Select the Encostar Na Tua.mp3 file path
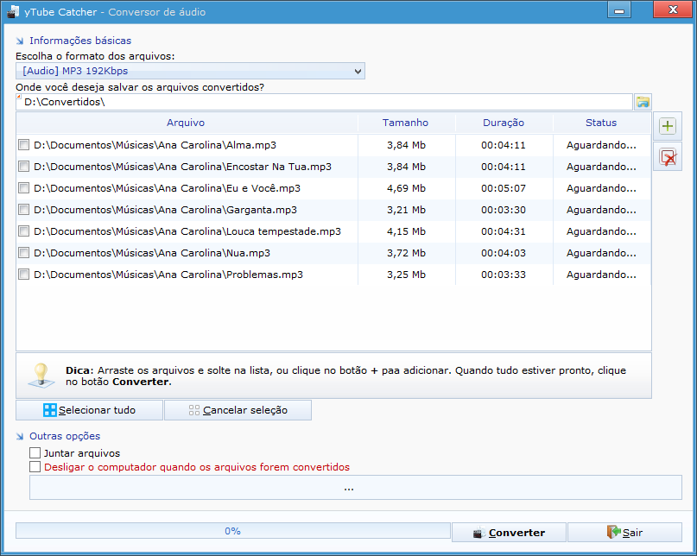697x556 pixels. point(183,167)
